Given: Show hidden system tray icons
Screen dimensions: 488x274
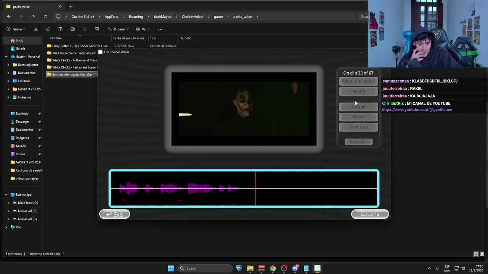Looking at the screenshot, I should pos(429,268).
